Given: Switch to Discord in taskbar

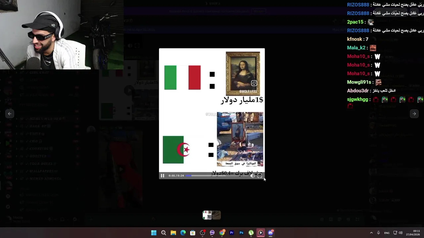Looking at the screenshot, I should (x=271, y=233).
